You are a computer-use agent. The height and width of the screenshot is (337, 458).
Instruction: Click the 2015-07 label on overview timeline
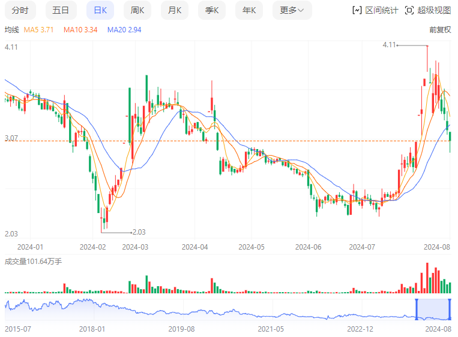point(18,329)
